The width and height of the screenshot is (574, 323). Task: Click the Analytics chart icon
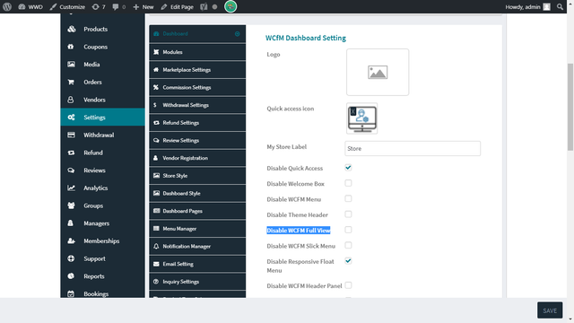[71, 188]
